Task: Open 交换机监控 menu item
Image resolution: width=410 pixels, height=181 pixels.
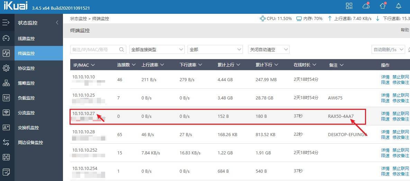Action: (x=39, y=128)
